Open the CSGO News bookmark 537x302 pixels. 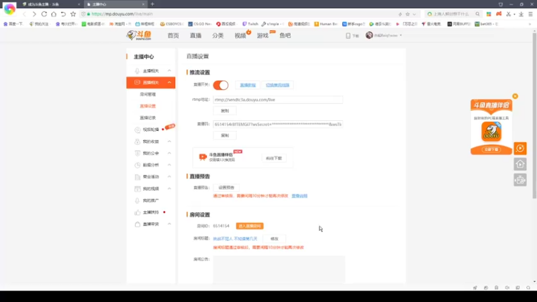coord(200,24)
